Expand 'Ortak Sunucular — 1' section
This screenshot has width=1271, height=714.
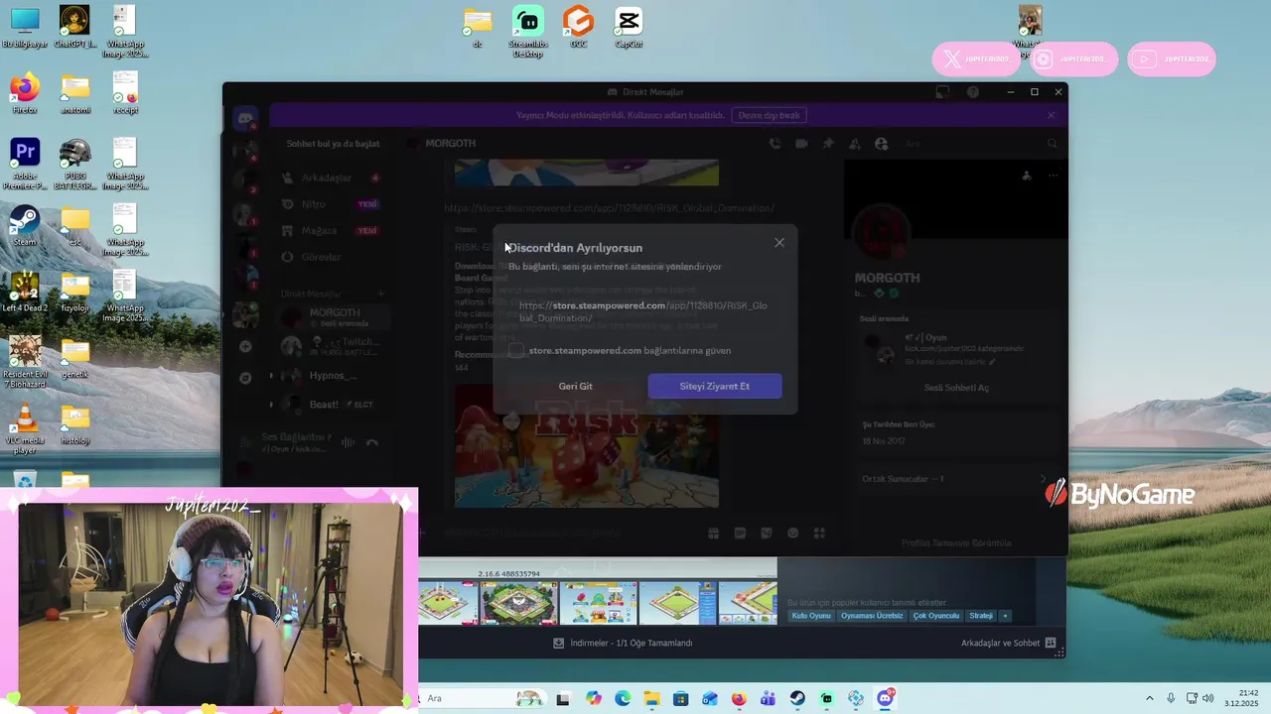pos(956,479)
